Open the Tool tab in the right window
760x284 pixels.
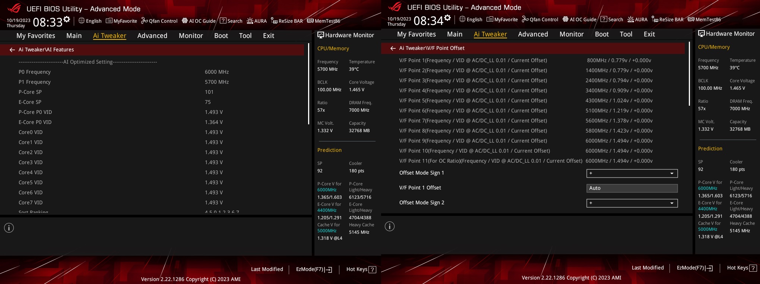tap(626, 34)
